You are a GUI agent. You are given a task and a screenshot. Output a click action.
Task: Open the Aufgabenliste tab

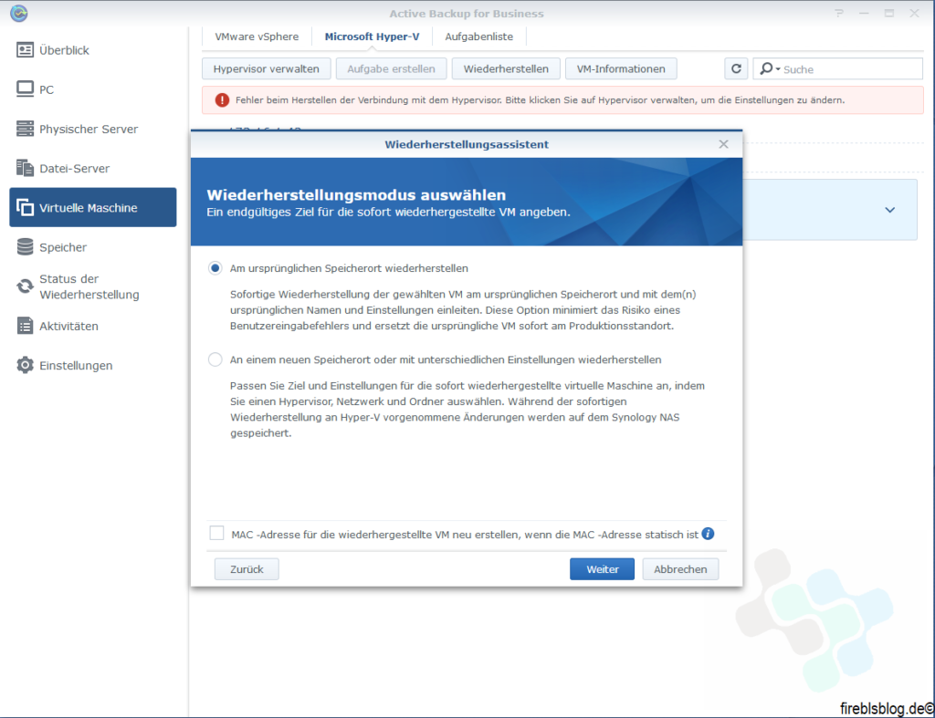478,36
